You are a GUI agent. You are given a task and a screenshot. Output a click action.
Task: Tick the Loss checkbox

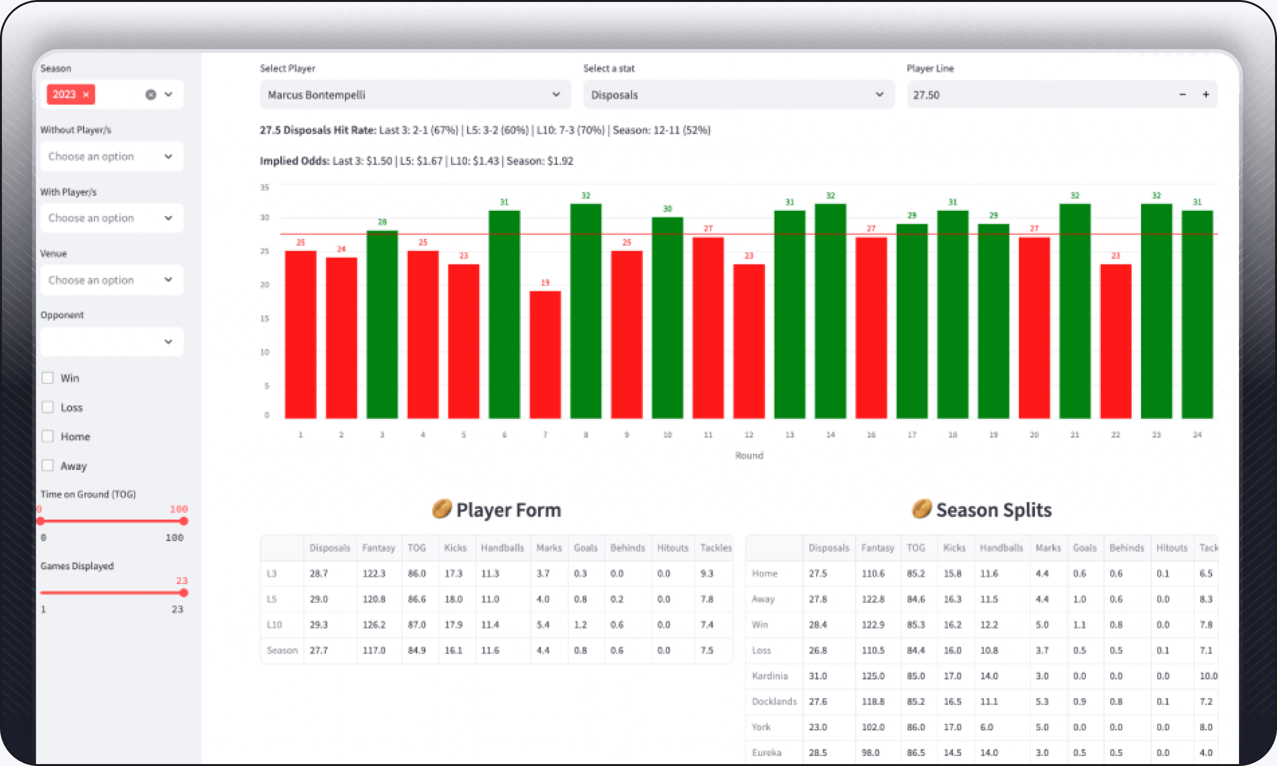pos(47,407)
